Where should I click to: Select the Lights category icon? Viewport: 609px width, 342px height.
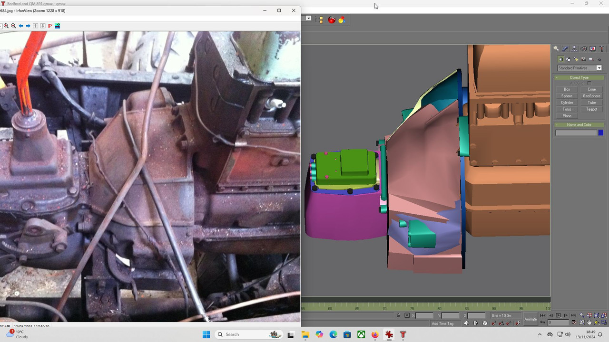[576, 59]
